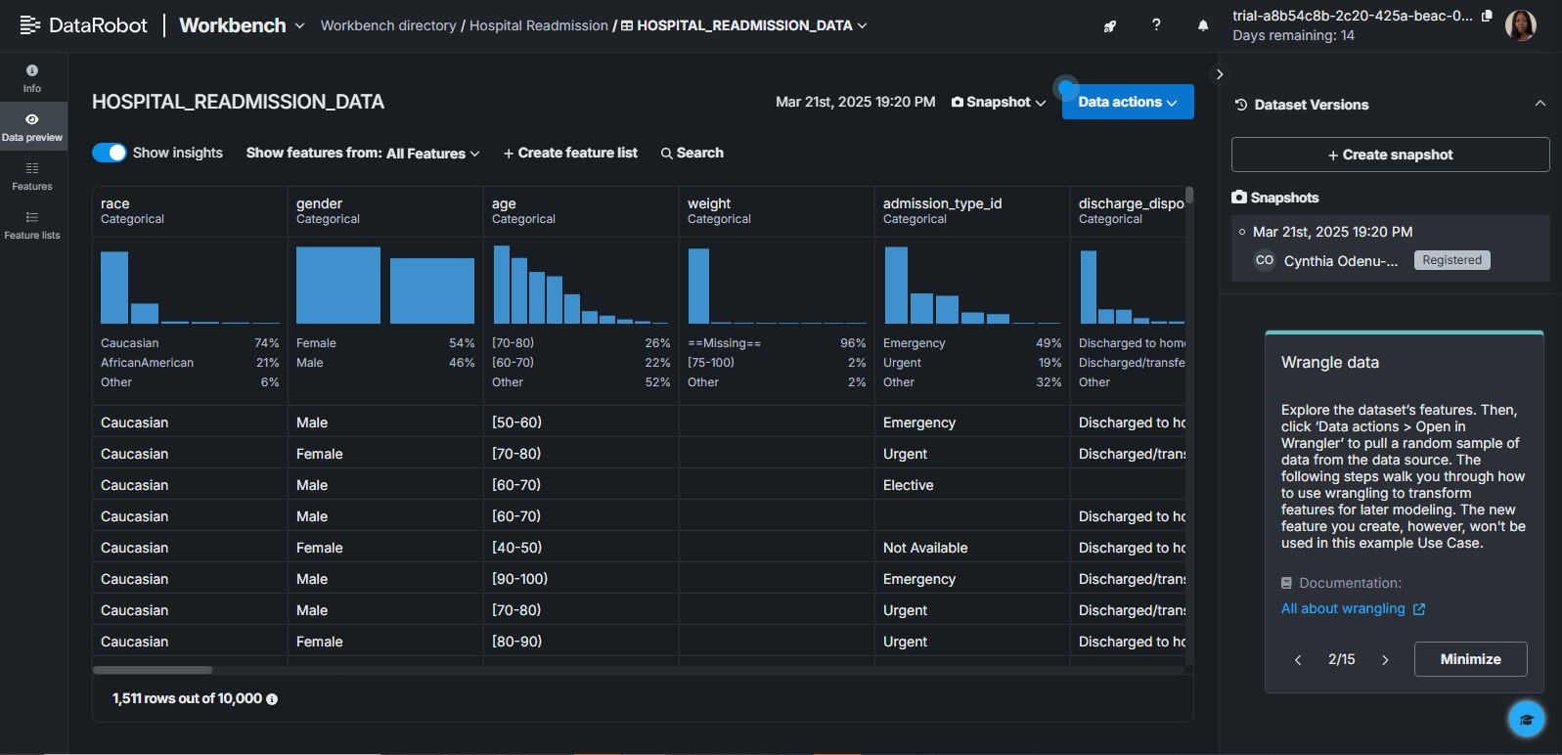Click the horizontal scrollbar under the table
The width and height of the screenshot is (1562, 755).
153,670
